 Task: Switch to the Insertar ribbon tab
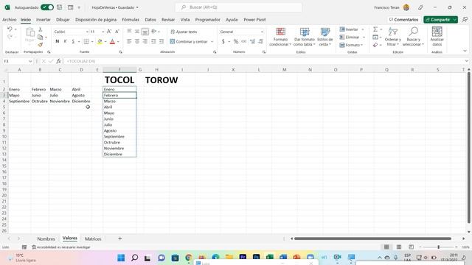(44, 20)
